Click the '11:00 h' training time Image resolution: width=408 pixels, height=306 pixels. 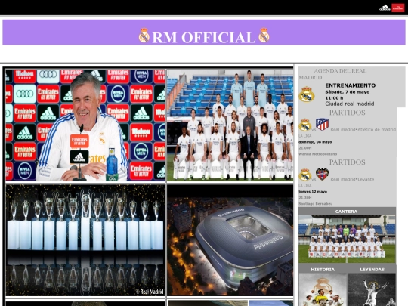tap(334, 97)
